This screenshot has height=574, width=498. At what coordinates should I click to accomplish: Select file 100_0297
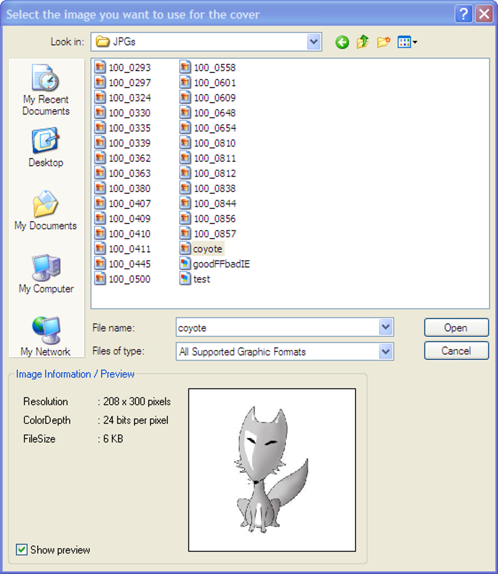(123, 83)
